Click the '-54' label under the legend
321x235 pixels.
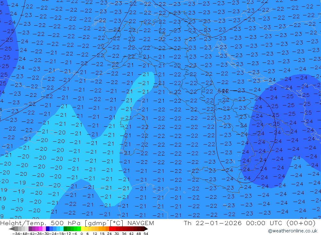pyautogui.click(x=16, y=234)
